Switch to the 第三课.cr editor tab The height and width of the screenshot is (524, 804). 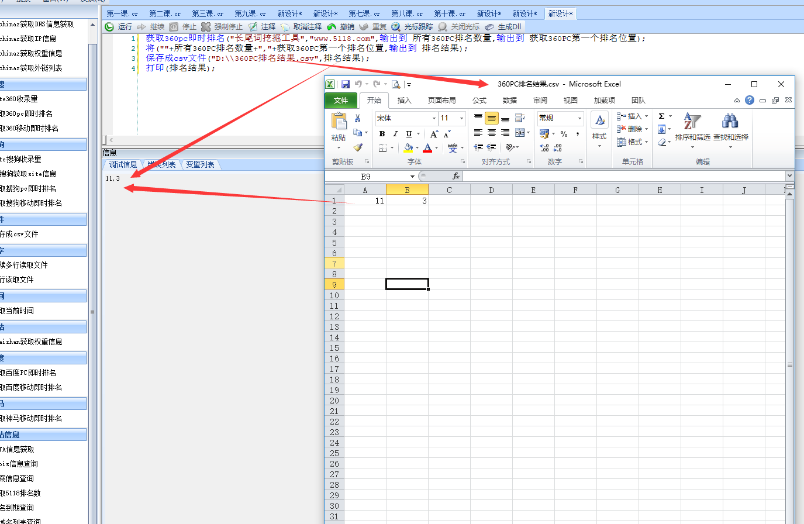coord(208,13)
